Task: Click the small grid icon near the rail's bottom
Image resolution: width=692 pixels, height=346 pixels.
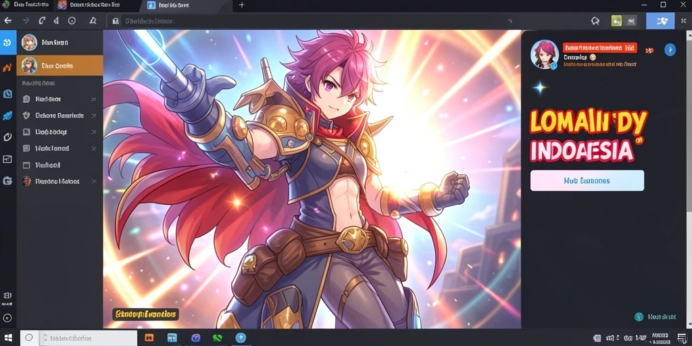Action: click(7, 296)
